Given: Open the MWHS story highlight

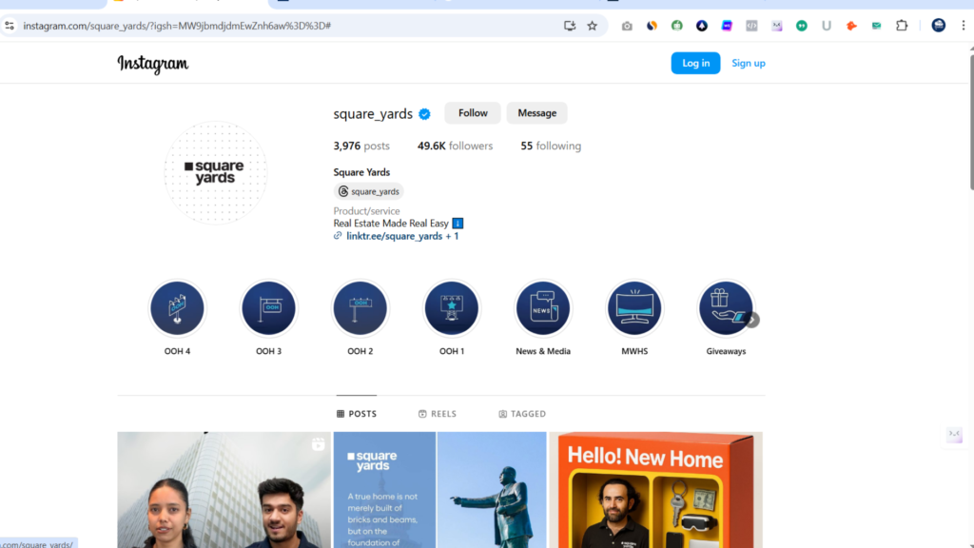Looking at the screenshot, I should click(634, 308).
